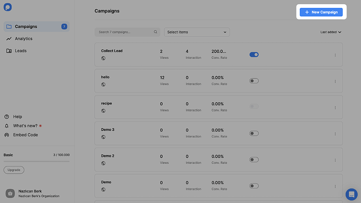The width and height of the screenshot is (361, 203).
Task: Open the chat support bubble icon
Action: click(352, 194)
